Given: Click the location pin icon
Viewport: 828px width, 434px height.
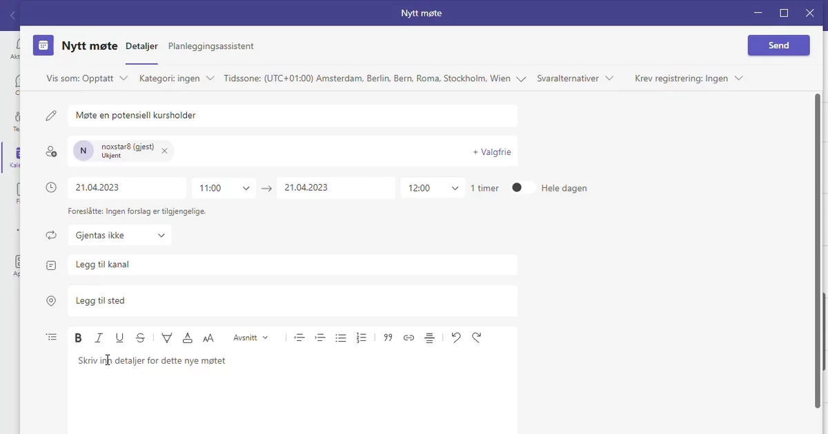Looking at the screenshot, I should (x=51, y=301).
